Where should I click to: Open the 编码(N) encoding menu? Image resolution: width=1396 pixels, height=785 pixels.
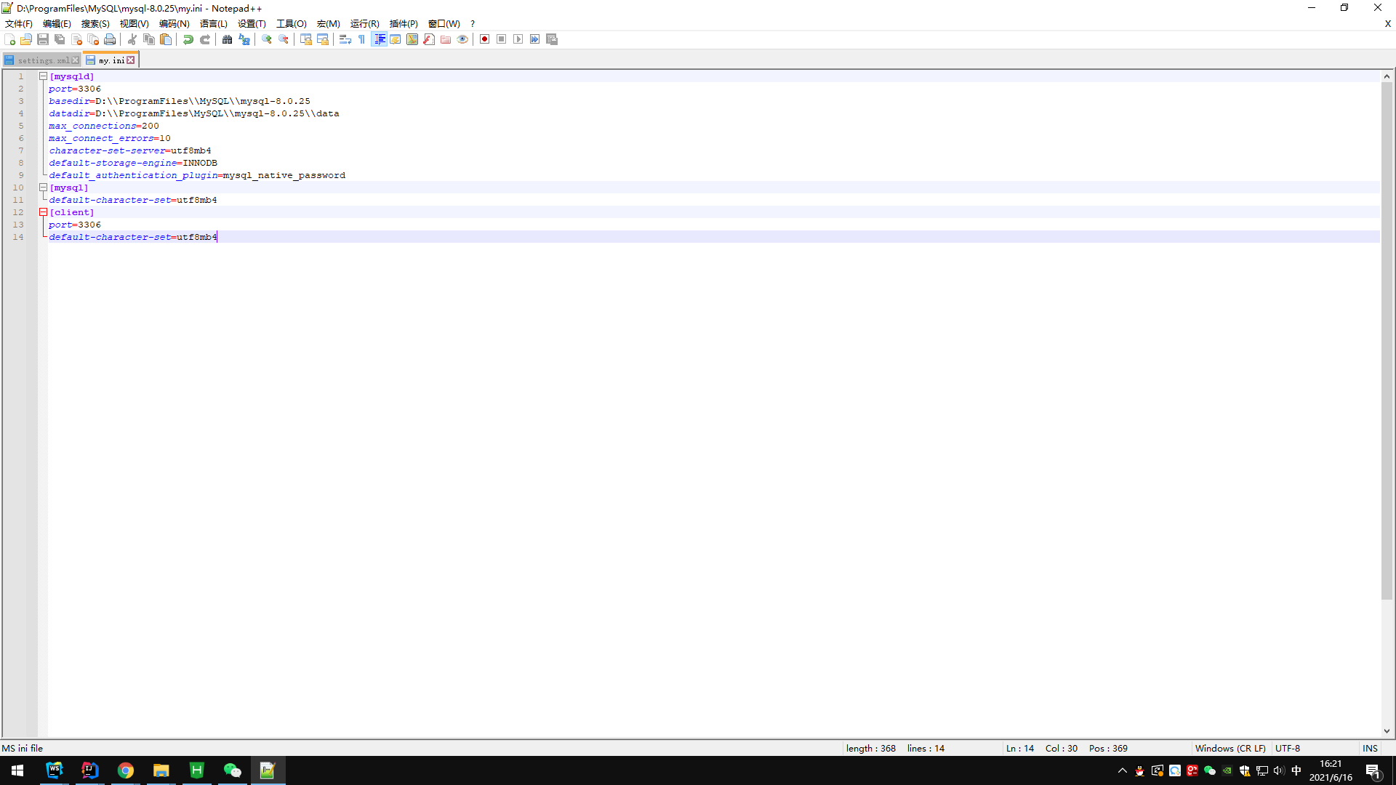point(174,23)
